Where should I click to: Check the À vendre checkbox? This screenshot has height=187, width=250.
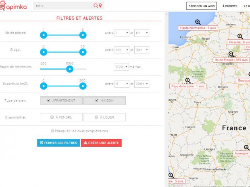pos(52,117)
